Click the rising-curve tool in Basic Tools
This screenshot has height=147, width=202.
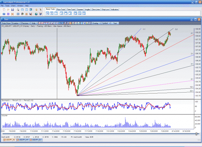pos(61,13)
